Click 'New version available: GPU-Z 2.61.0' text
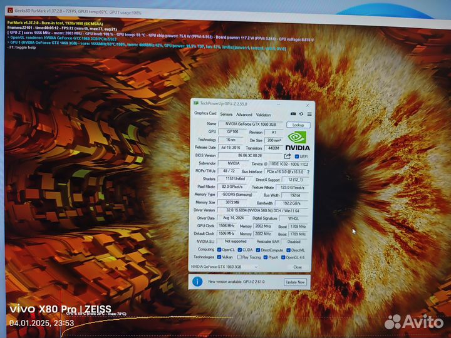 coord(236,282)
